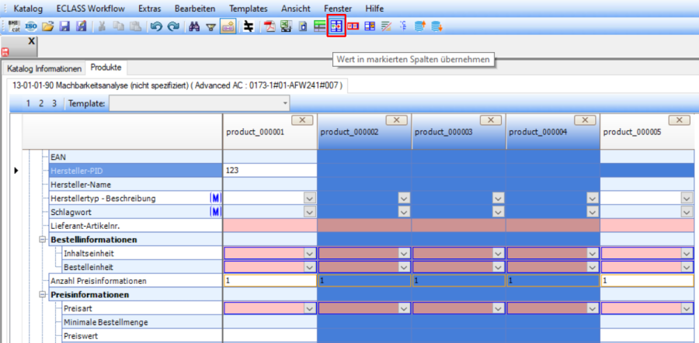
Task: Click Lieferant-Artikelnr. cell for product_000001
Action: click(270, 226)
